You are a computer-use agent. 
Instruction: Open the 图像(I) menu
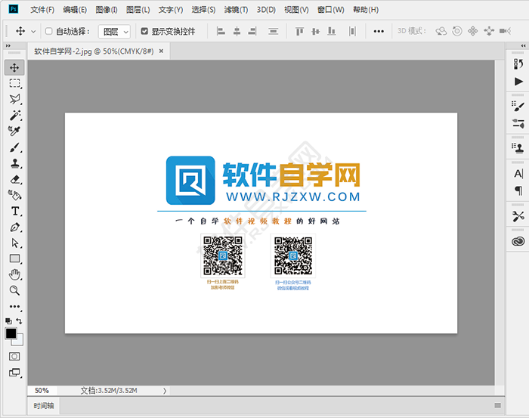[107, 10]
